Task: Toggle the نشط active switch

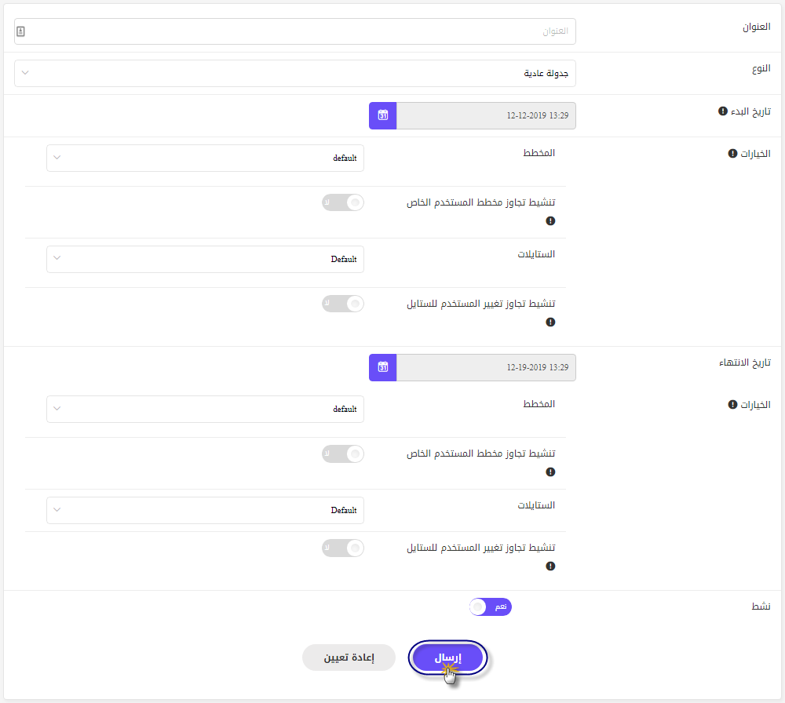Action: (491, 607)
